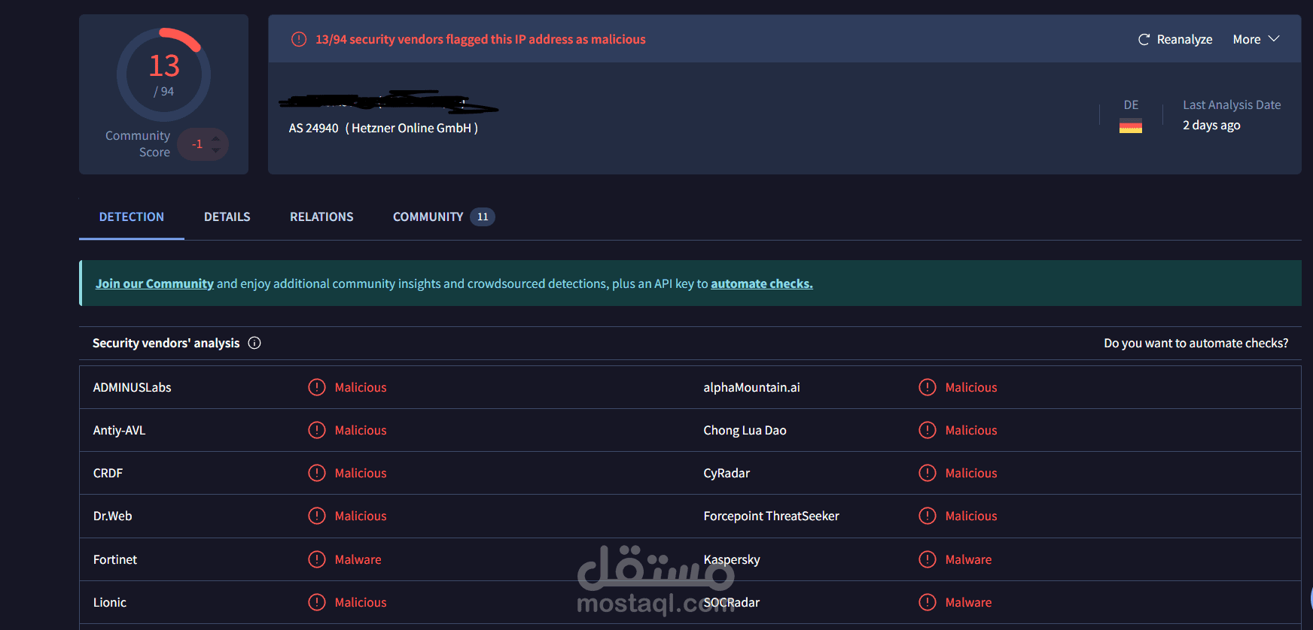
Task: Click the 11 badge on the Community tab
Action: point(483,217)
